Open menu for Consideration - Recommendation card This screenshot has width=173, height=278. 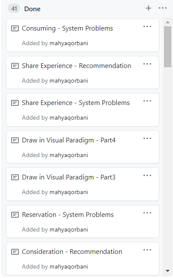click(x=147, y=250)
